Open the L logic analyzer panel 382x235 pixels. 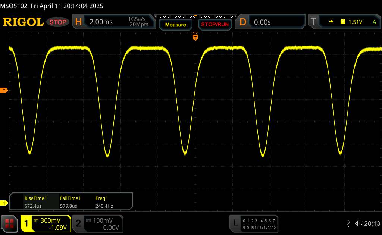[x=254, y=223]
